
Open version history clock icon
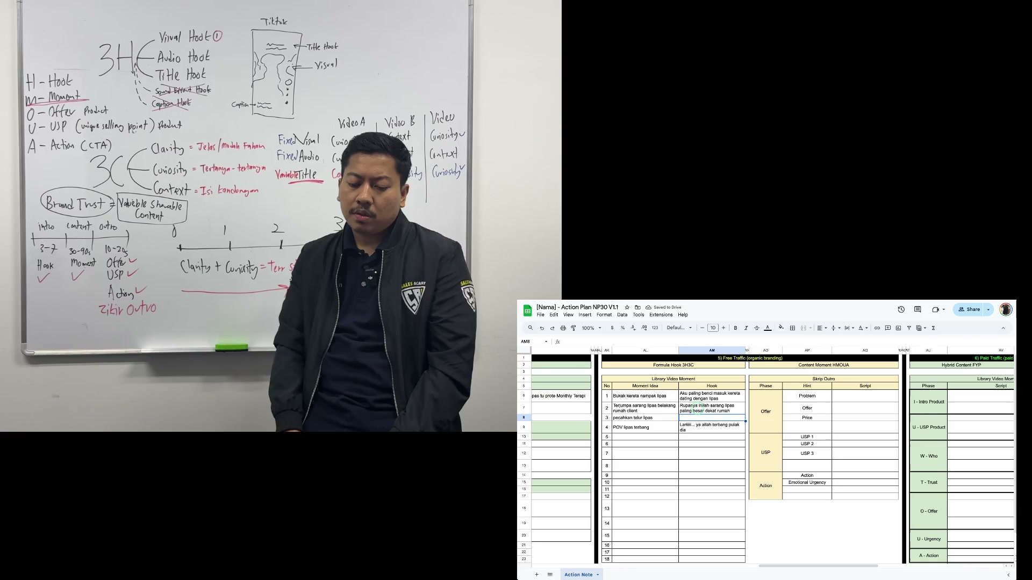click(x=901, y=309)
